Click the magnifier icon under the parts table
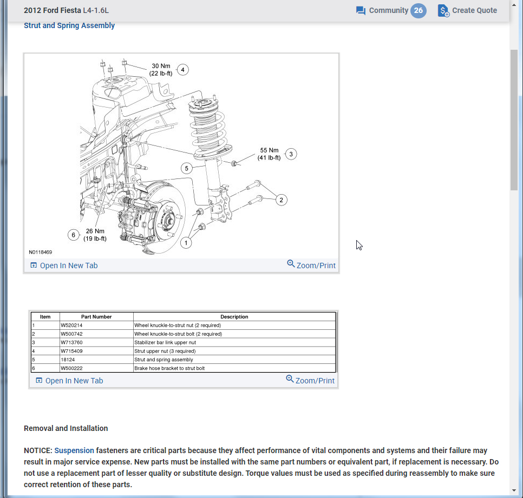This screenshot has height=498, width=523. 290,379
